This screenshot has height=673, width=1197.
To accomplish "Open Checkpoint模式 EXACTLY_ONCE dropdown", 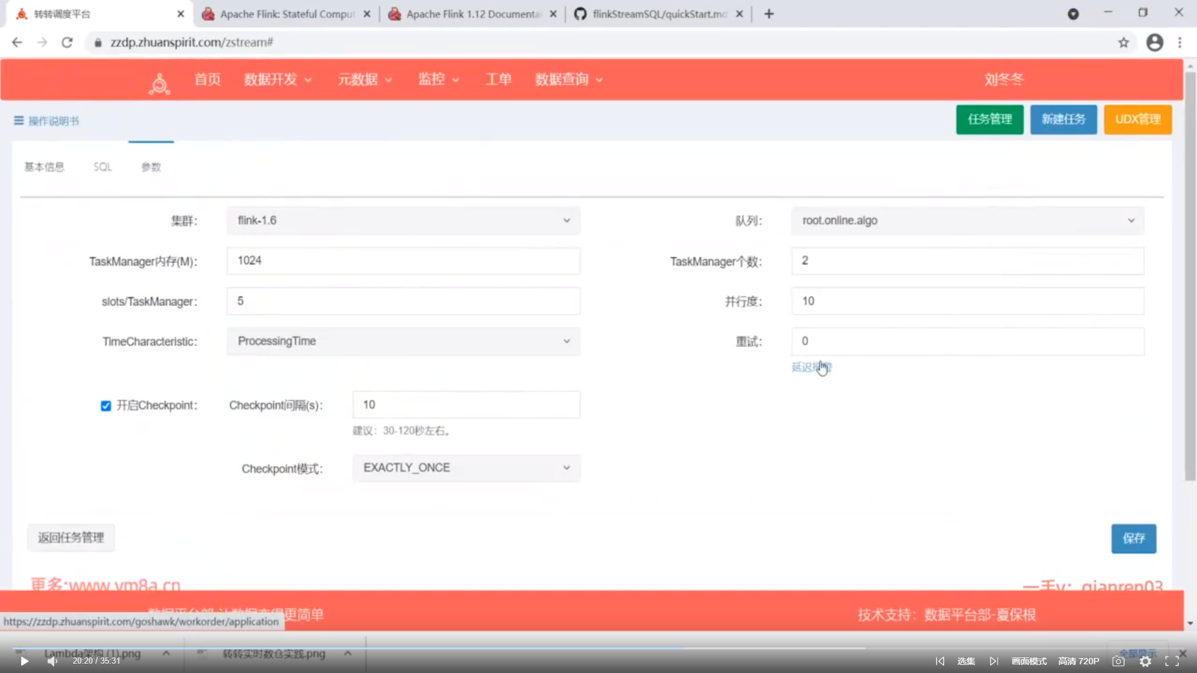I will [x=466, y=468].
